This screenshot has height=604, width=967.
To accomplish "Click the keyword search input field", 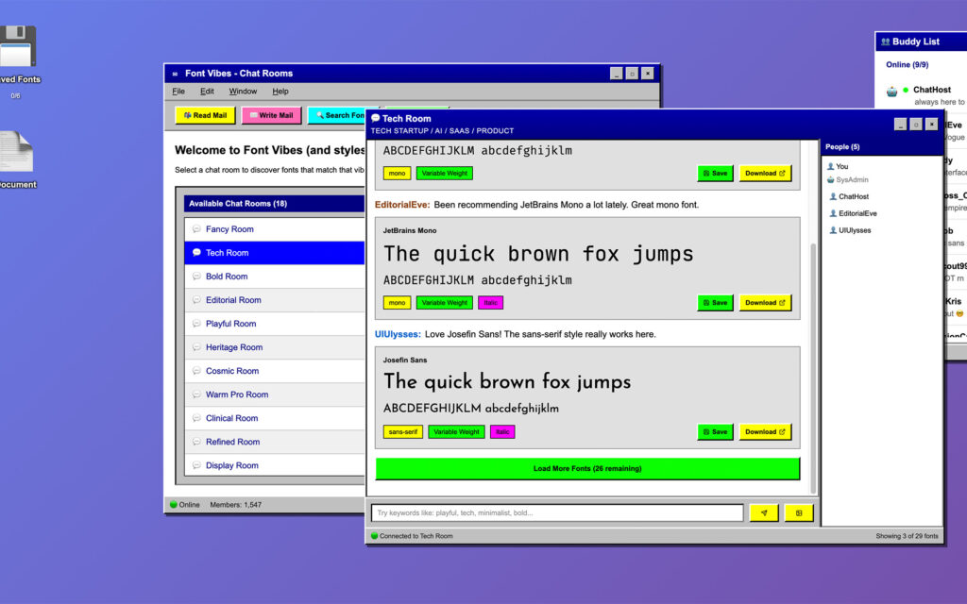I will coord(557,513).
